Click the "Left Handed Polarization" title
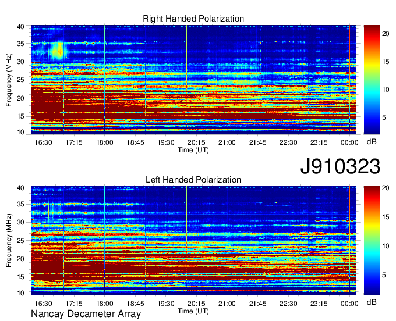Image resolution: width=396 pixels, height=321 pixels. (193, 180)
